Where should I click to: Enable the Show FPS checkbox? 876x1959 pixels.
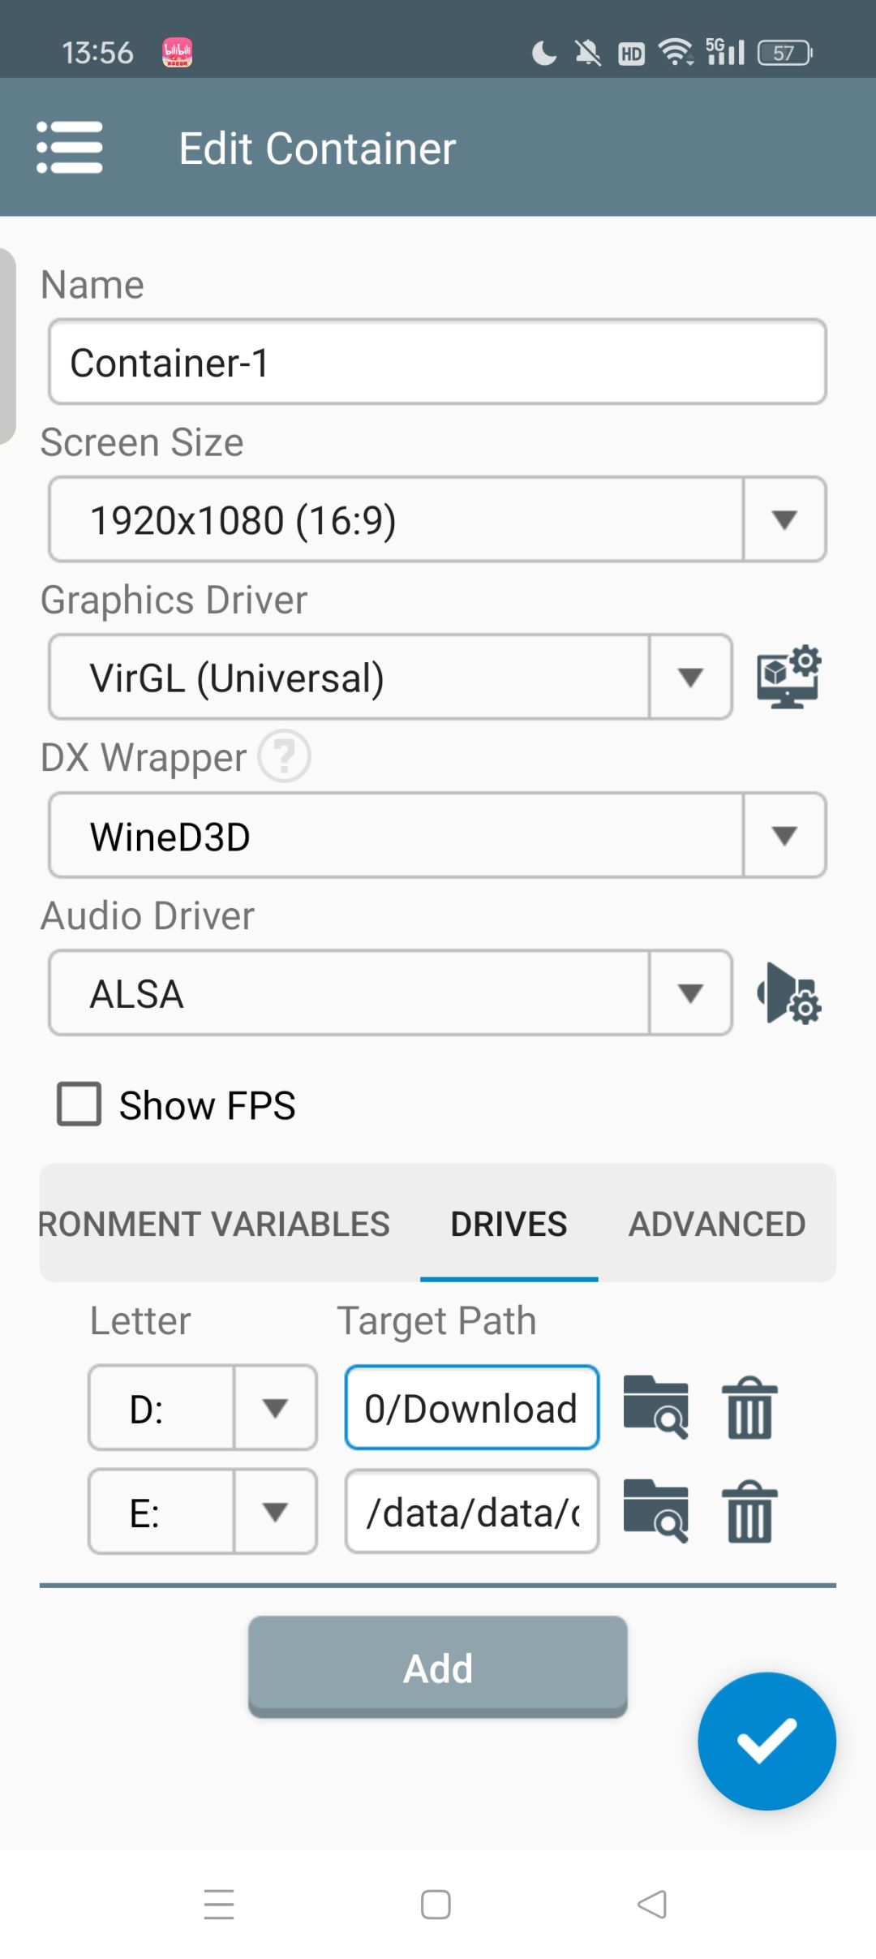click(79, 1104)
